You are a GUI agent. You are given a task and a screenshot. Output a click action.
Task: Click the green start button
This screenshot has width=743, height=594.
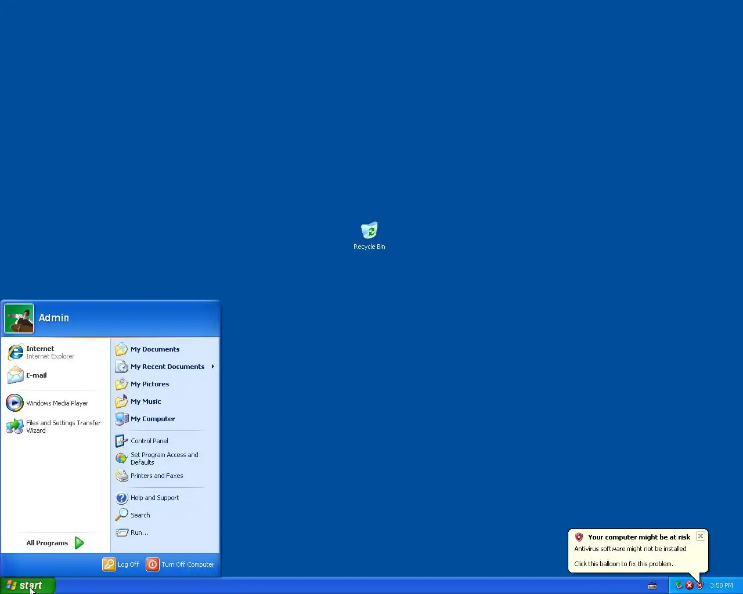click(x=28, y=585)
